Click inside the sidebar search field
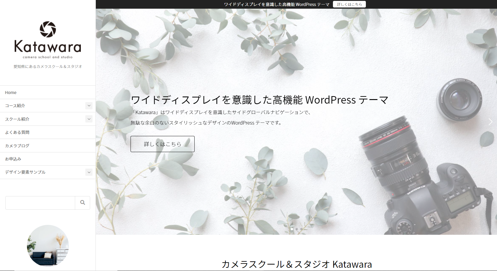Viewport: 497px width, 271px height. [40, 203]
